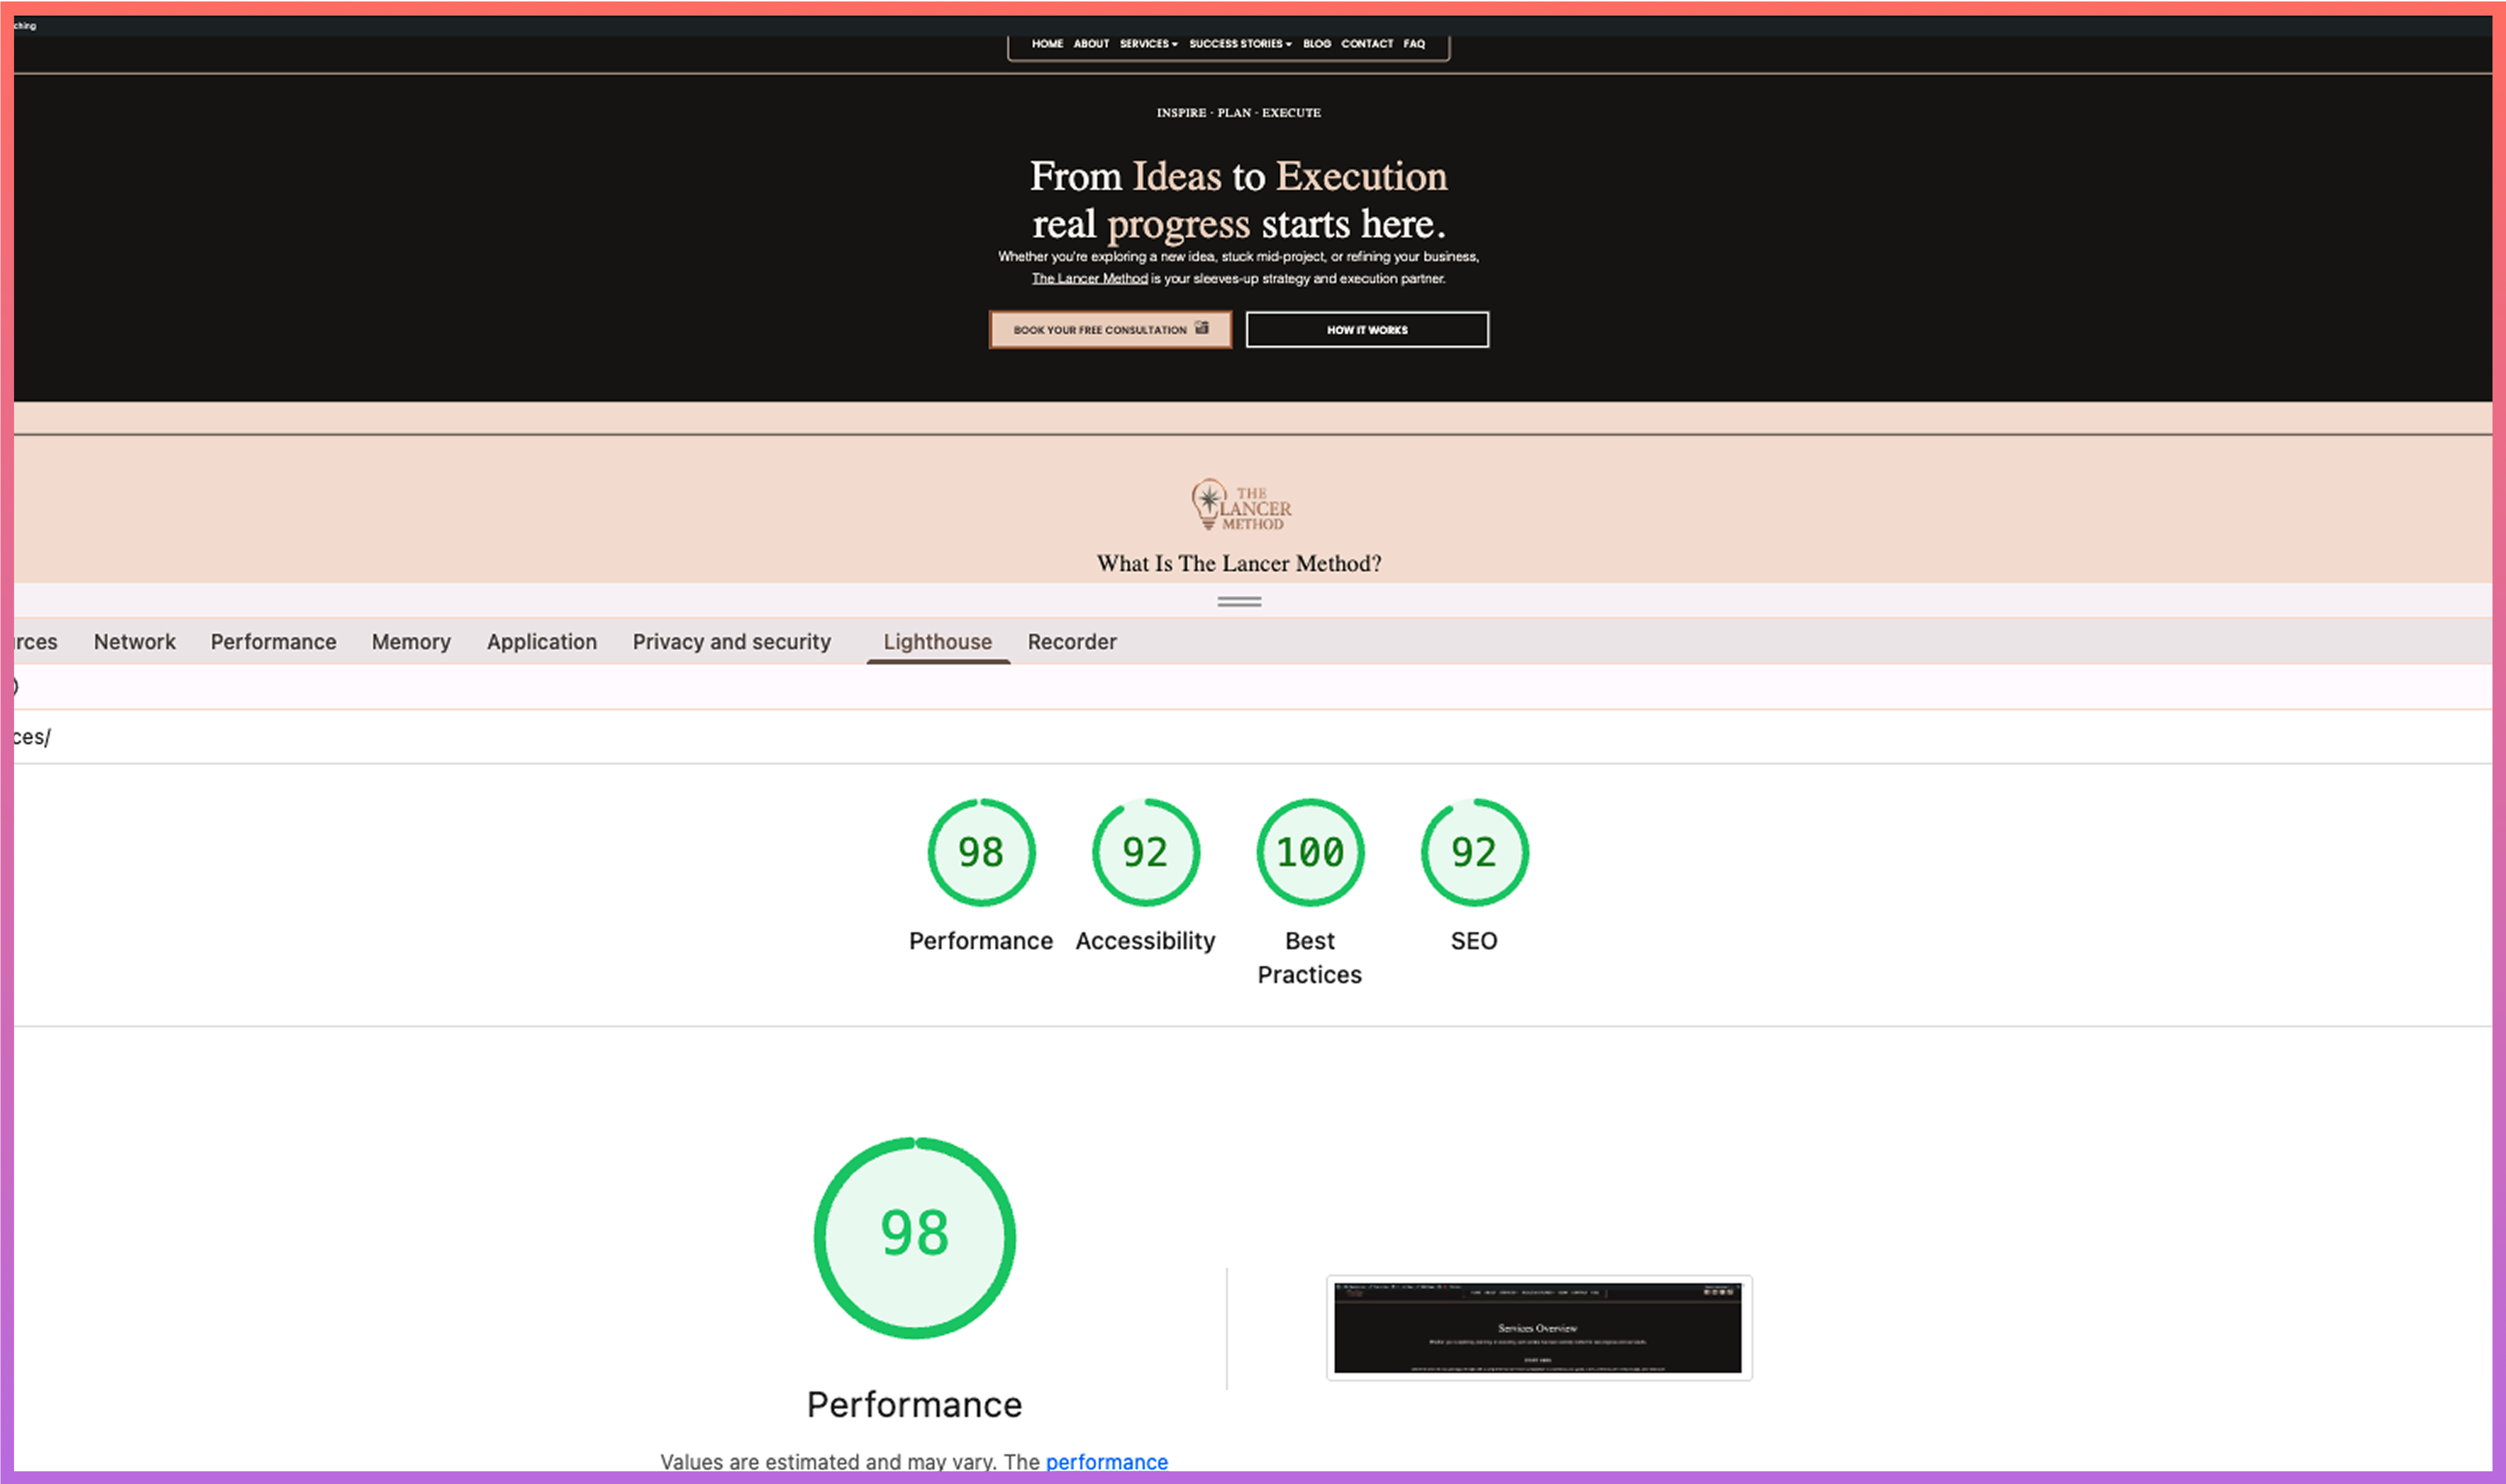Image resolution: width=2506 pixels, height=1484 pixels.
Task: Select the Lighthouse tab
Action: coord(937,642)
